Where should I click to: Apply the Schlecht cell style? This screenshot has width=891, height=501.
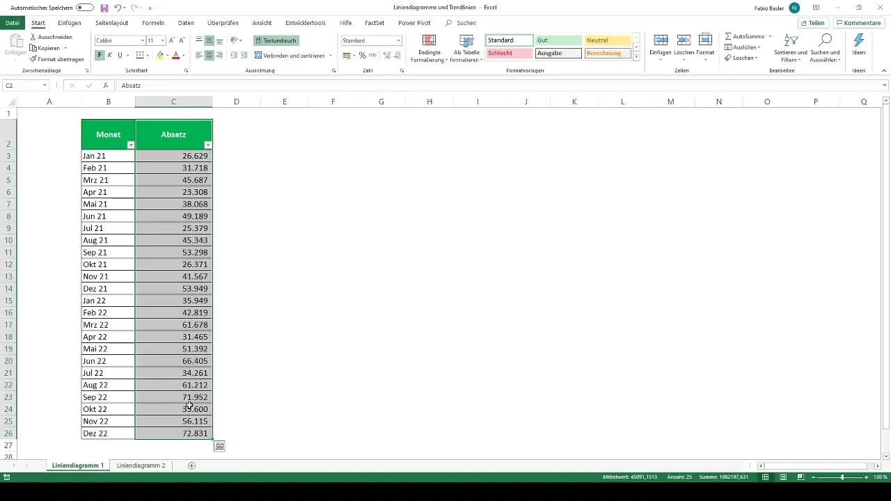510,53
